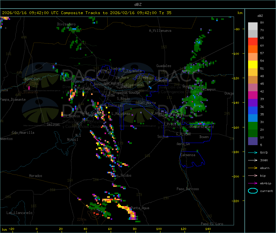The height and width of the screenshot is (233, 276).
Task: Click the '2200m' elevation label
Action: point(82,220)
